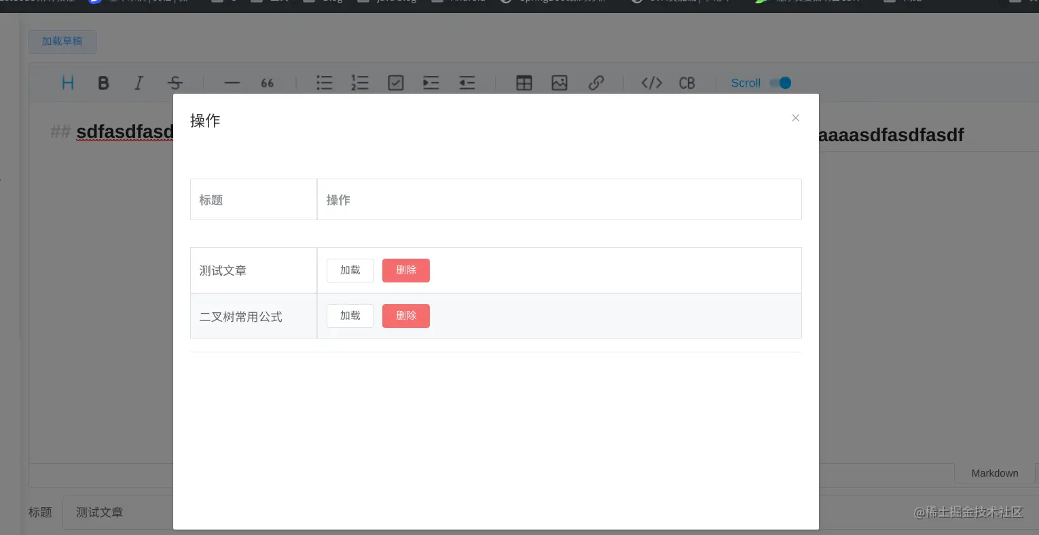
Task: Click the 加载草稿 button behind dialog
Action: tap(62, 41)
